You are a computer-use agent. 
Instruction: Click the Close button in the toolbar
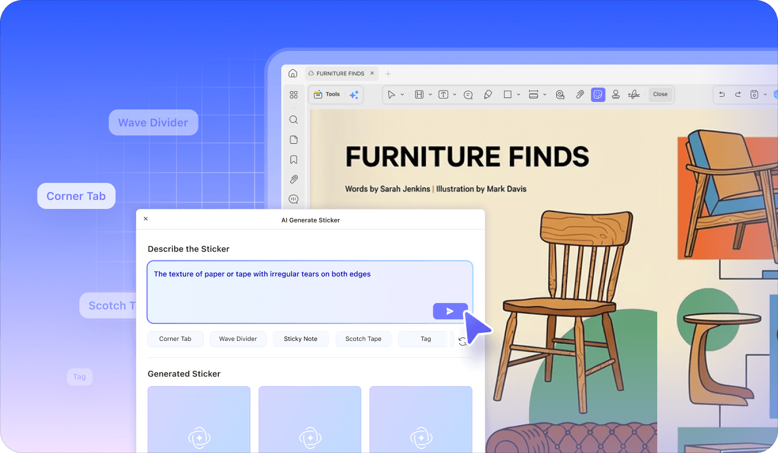click(660, 95)
